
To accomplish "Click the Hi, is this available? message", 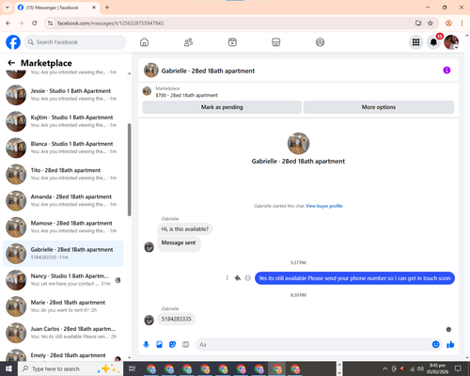I will click(185, 229).
